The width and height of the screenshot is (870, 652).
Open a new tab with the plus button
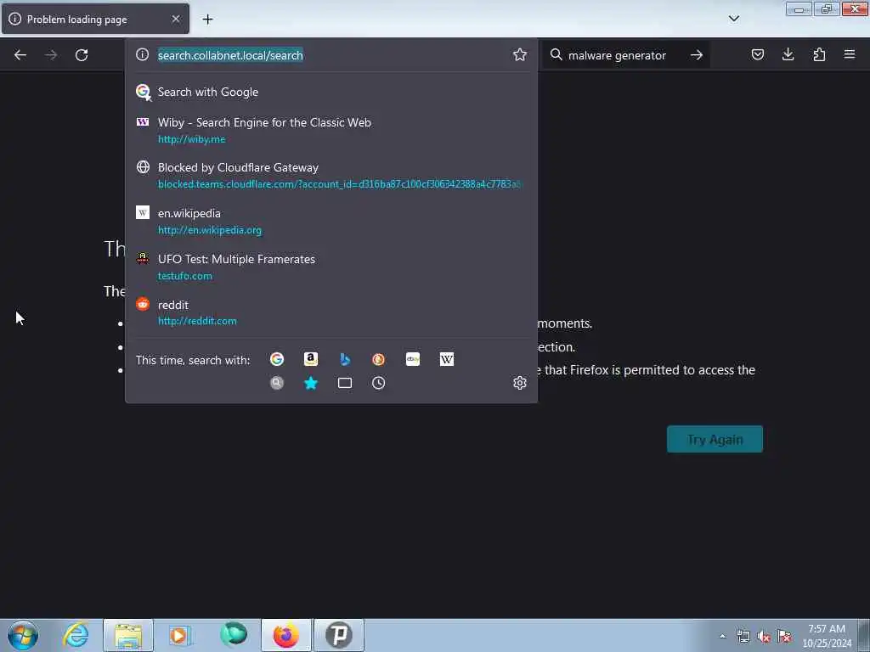[x=207, y=19]
